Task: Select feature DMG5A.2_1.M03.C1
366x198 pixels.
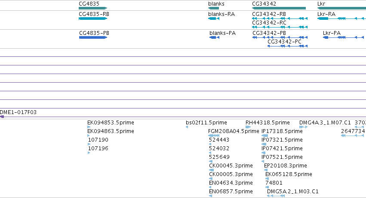Action: [x=293, y=192]
